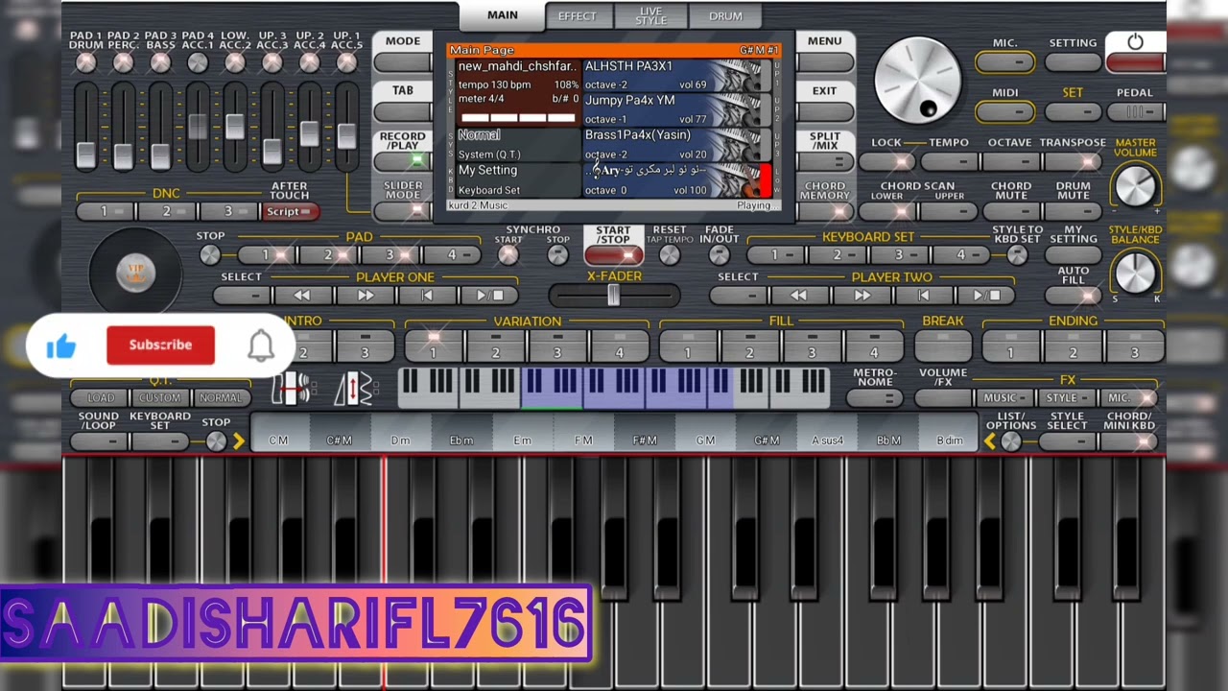Tap the power button icon
Viewport: 1228px width, 691px height.
click(1135, 42)
